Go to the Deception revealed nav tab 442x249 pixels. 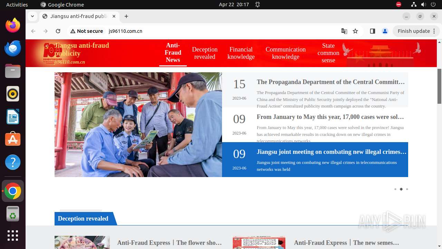[x=205, y=53]
